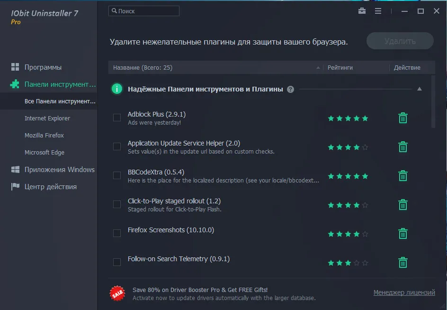Click the Поиск search field

(x=143, y=11)
